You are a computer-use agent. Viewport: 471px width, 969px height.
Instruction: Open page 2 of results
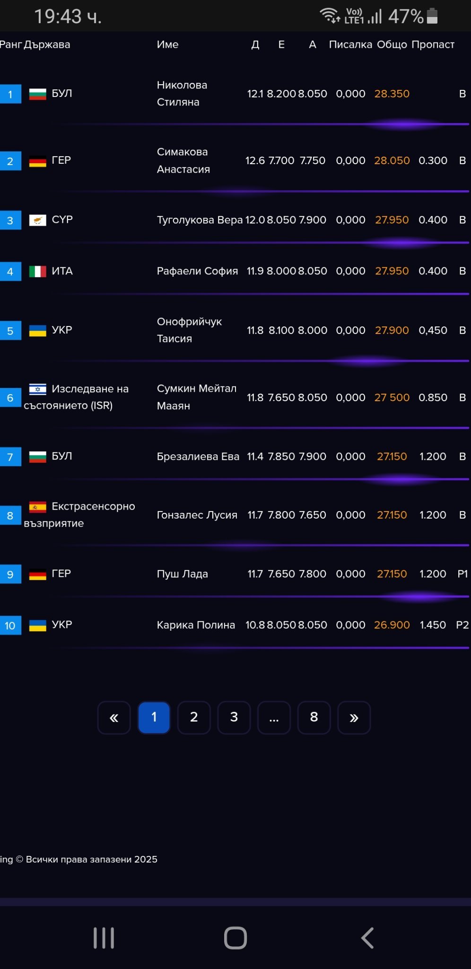click(x=194, y=717)
